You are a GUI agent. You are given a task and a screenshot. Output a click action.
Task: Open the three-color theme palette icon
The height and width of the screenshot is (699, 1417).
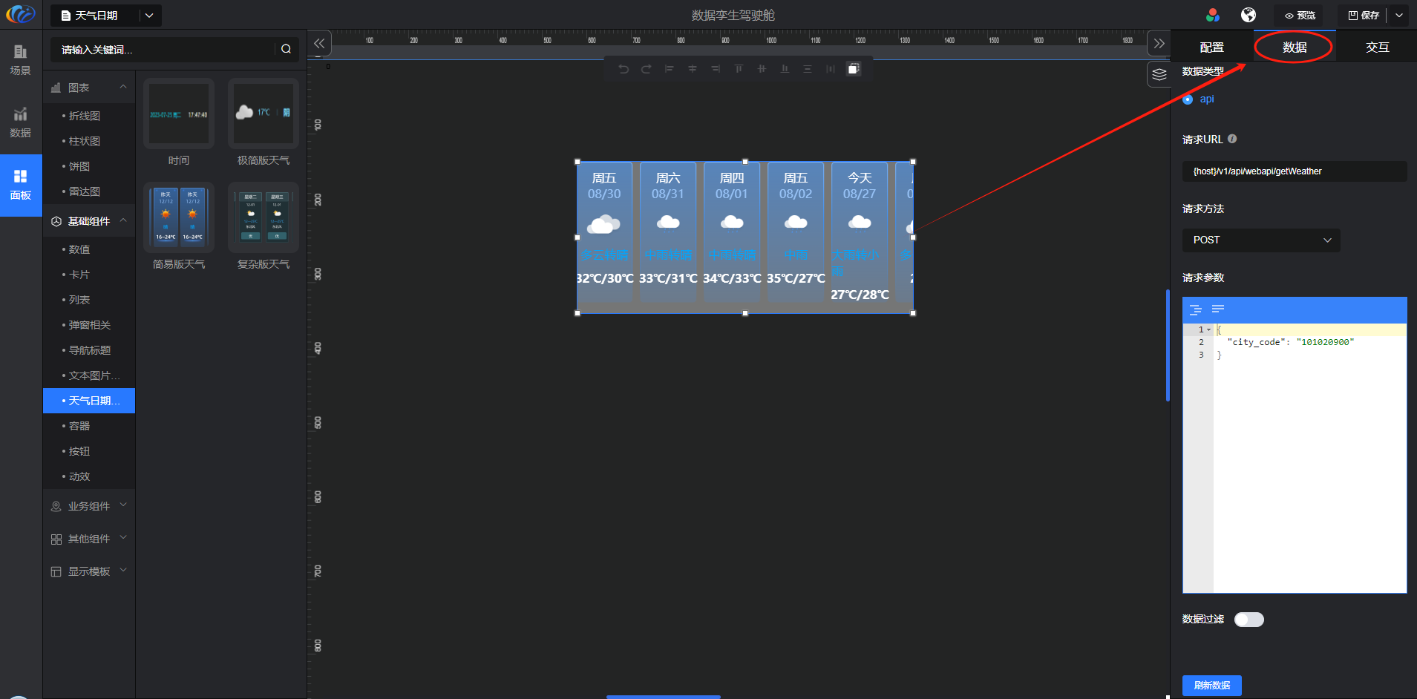tap(1213, 15)
